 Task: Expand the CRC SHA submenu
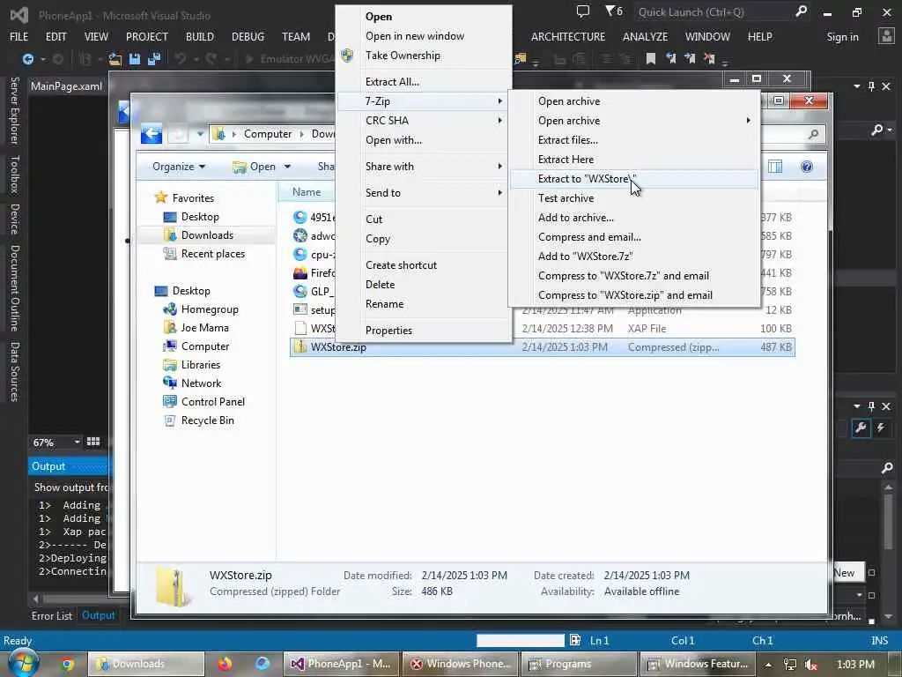[424, 120]
